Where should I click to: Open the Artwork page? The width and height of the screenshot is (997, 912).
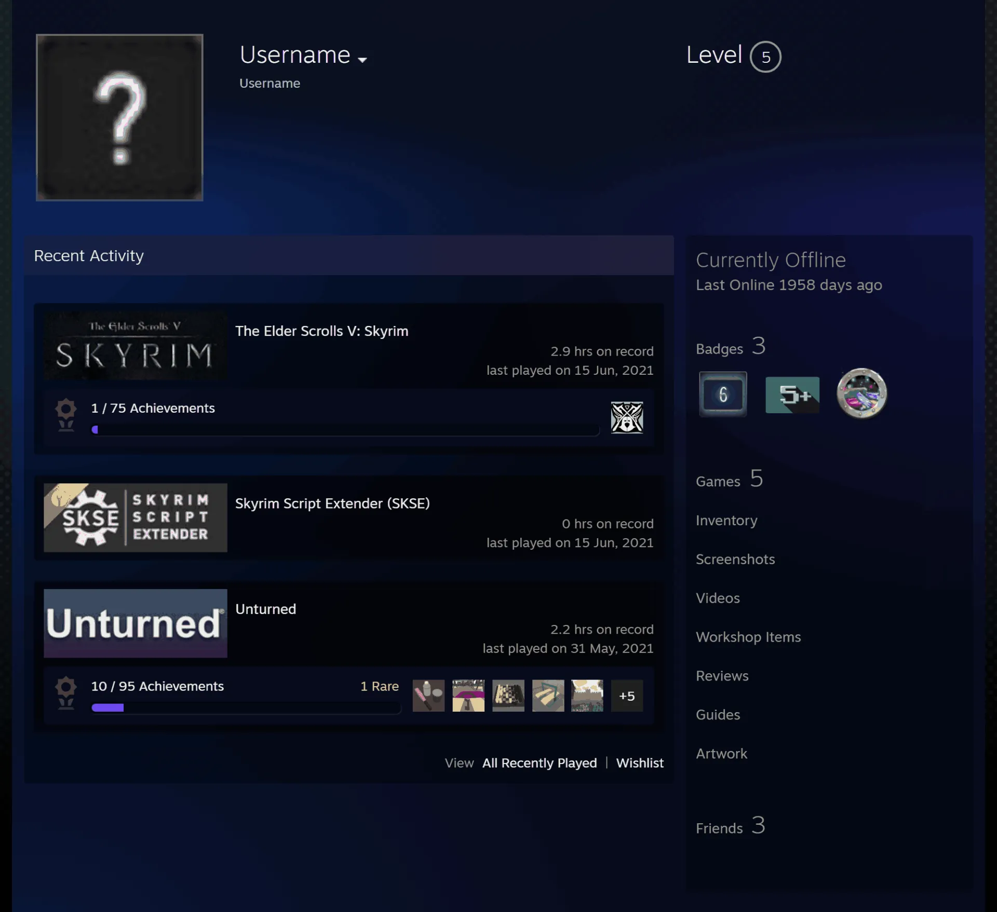point(721,754)
